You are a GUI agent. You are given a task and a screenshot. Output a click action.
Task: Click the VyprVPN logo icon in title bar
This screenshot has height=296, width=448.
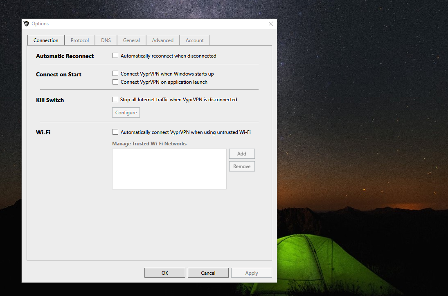pyautogui.click(x=26, y=23)
